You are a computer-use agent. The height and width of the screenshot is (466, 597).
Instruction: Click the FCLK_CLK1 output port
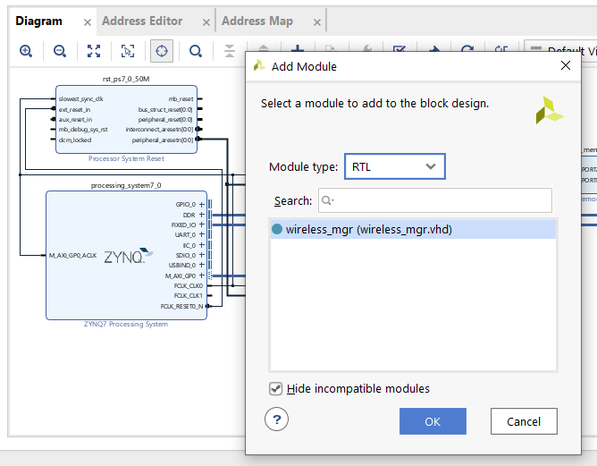189,296
